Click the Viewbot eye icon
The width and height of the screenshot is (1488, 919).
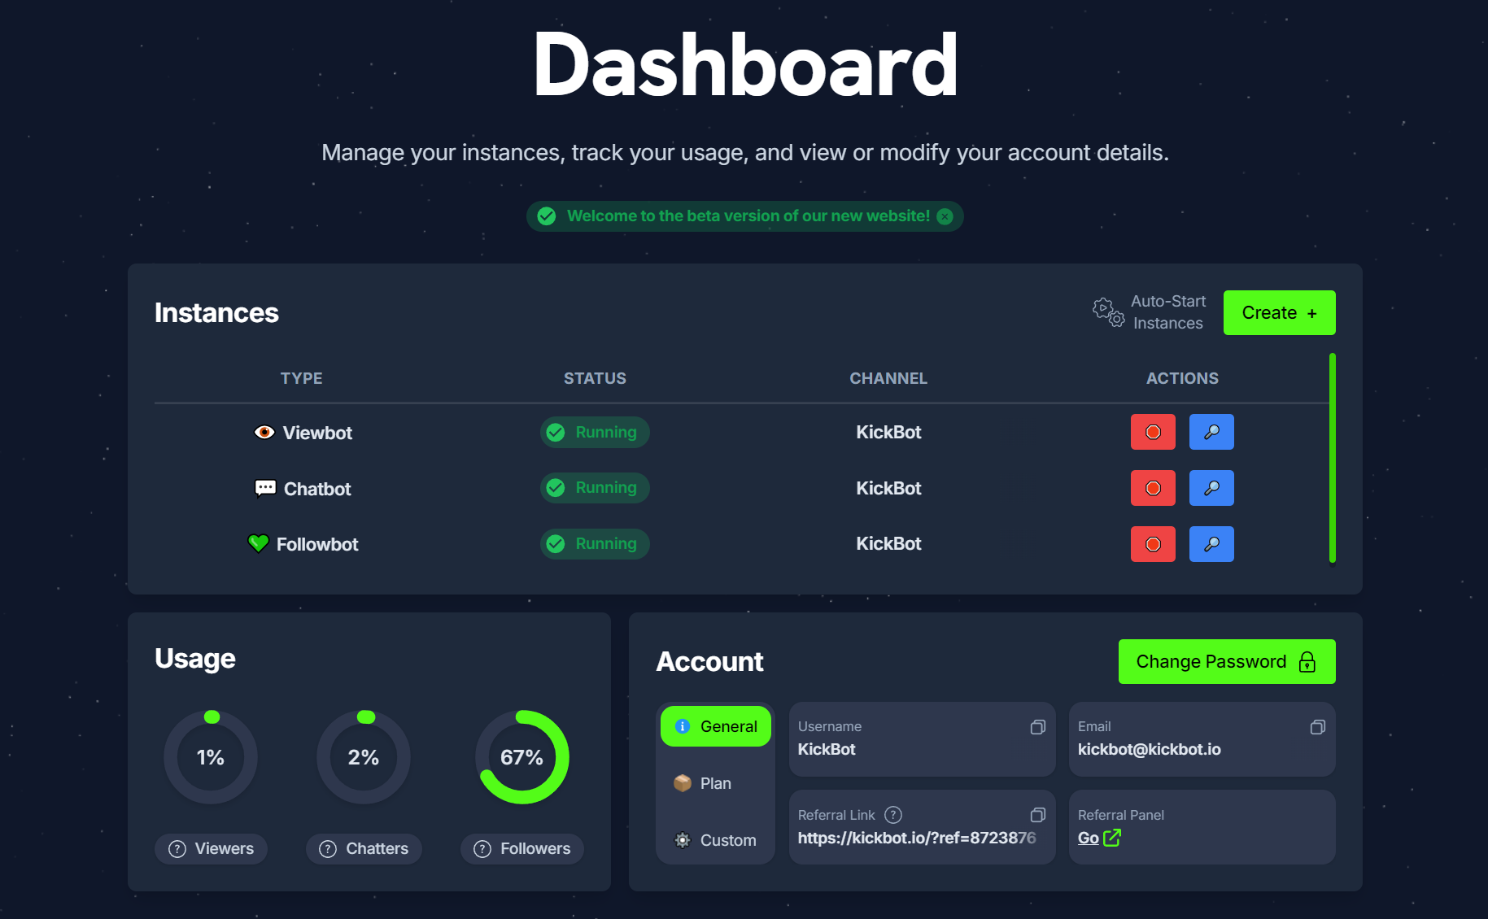pos(264,432)
